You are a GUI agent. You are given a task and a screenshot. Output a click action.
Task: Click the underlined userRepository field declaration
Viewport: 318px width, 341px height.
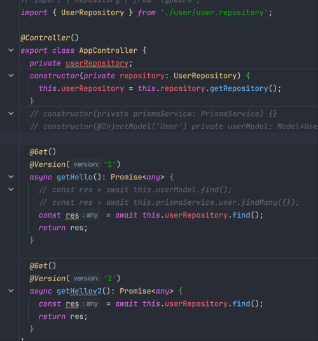click(97, 63)
